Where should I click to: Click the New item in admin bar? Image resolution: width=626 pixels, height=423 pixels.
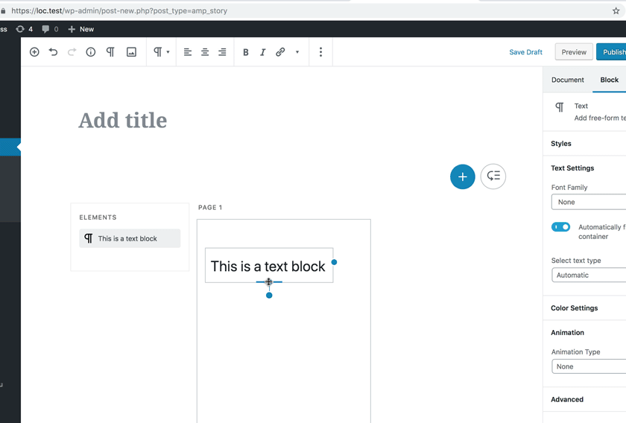click(x=81, y=29)
